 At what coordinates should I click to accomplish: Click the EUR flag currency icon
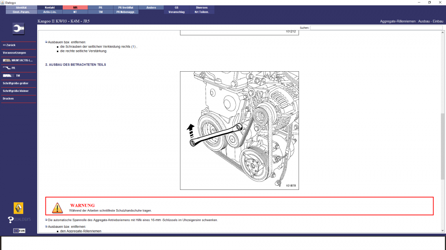19,231
